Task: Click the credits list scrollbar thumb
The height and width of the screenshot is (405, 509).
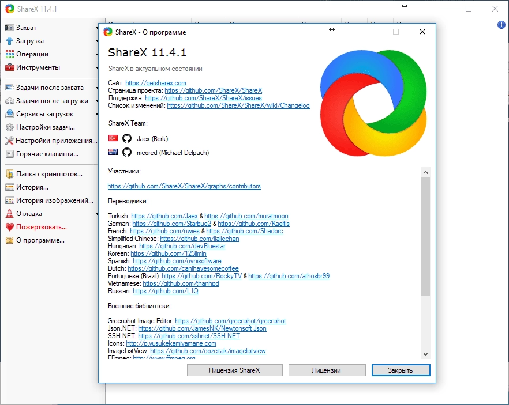Action: coord(425,237)
